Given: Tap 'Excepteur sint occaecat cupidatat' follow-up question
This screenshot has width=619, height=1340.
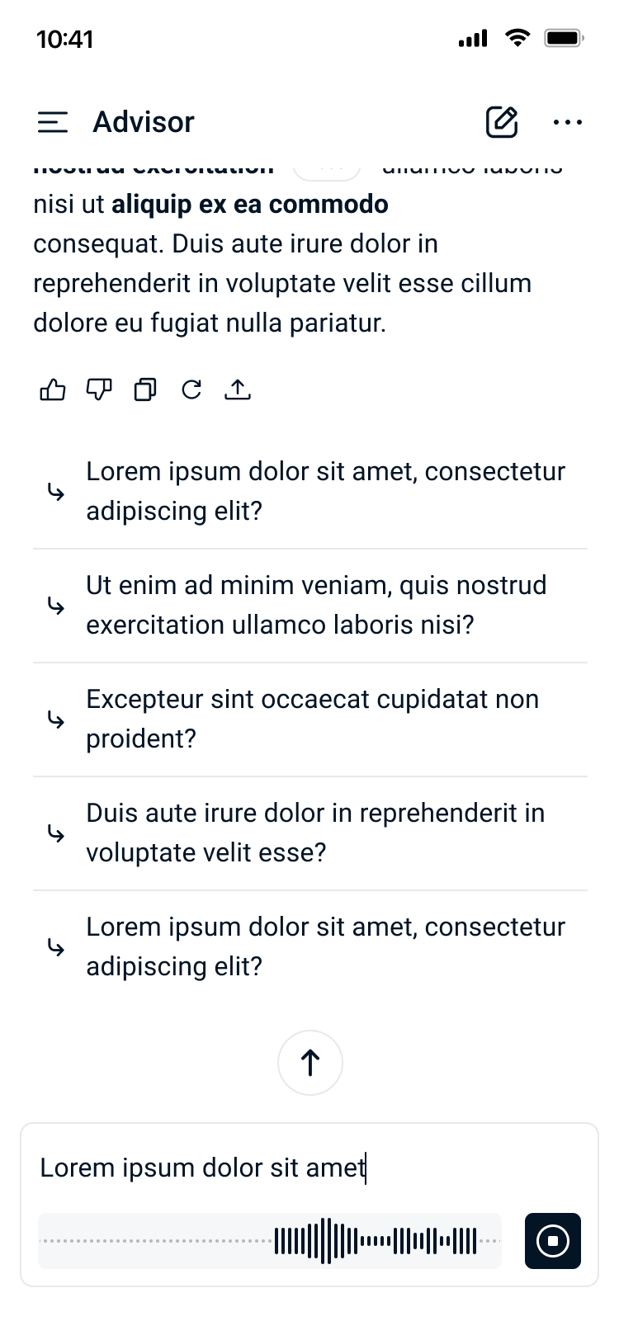Looking at the screenshot, I should tap(312, 719).
